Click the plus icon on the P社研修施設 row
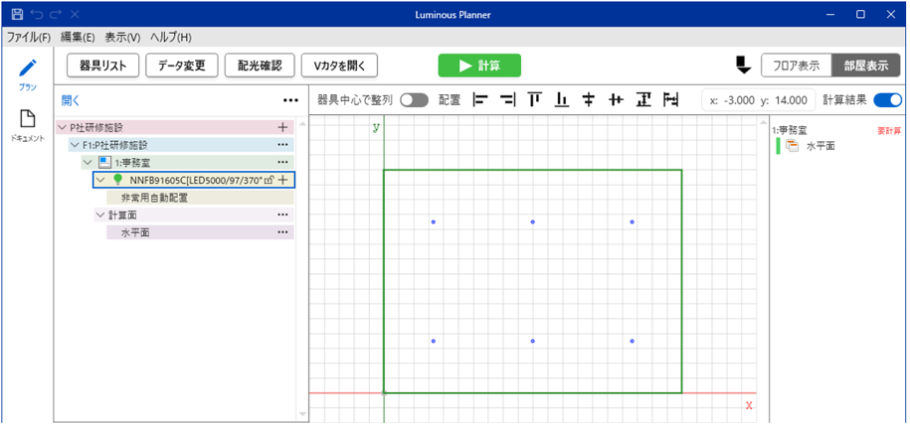Viewport: 910px width, 428px height. click(282, 127)
